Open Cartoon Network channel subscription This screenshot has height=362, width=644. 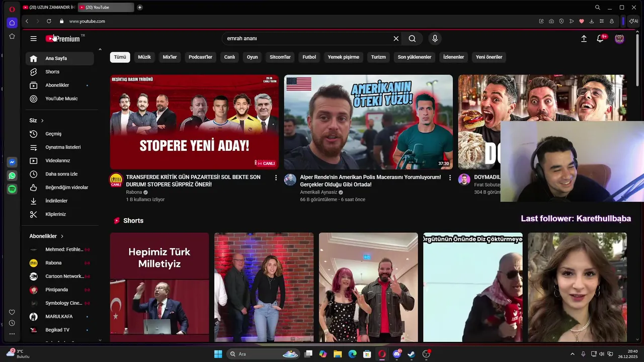tap(60, 277)
